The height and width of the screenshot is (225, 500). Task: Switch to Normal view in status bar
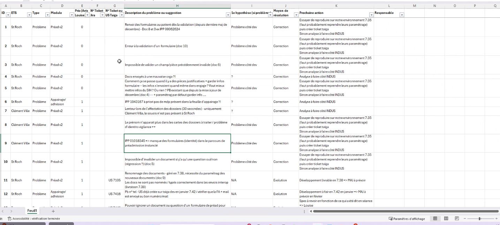(435, 219)
